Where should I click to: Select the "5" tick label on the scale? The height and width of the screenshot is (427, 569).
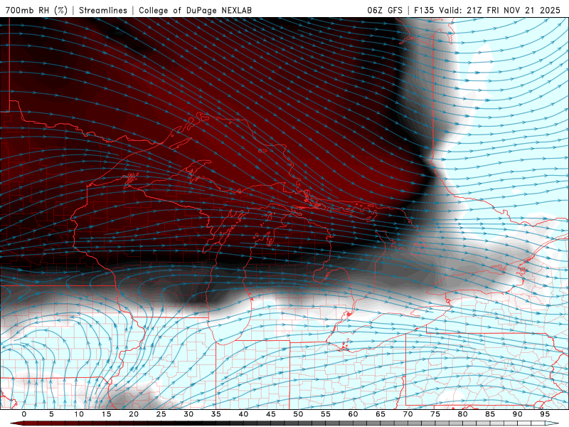click(51, 414)
